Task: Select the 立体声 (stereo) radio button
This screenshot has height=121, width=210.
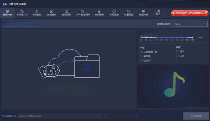Action: tap(141, 61)
